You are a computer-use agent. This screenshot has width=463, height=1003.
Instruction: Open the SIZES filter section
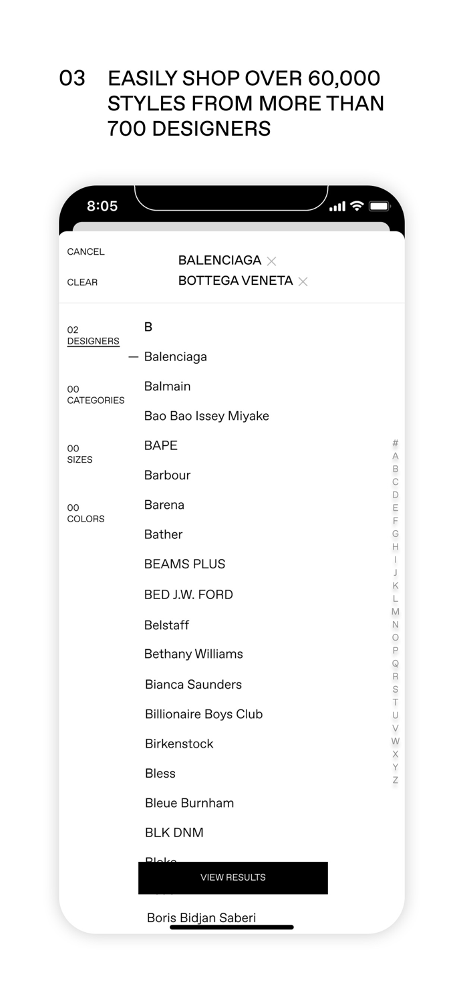click(80, 454)
